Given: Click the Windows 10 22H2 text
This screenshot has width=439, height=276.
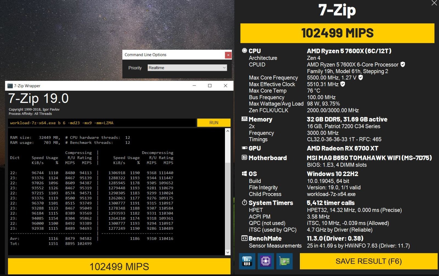Looking at the screenshot, I should click(333, 174).
